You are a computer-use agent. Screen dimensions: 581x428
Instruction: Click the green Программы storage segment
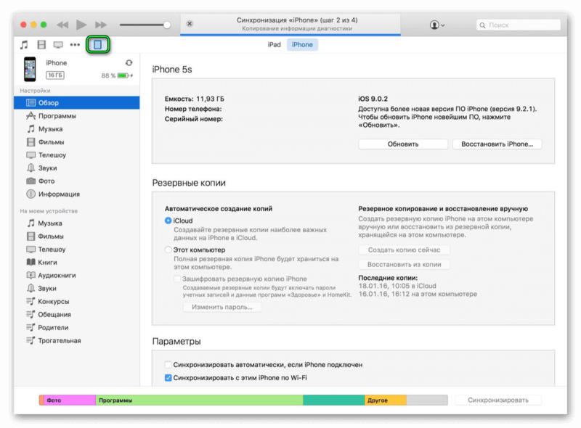pos(199,400)
